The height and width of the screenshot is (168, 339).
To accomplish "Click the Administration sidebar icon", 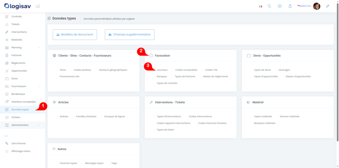I will (x=7, y=125).
